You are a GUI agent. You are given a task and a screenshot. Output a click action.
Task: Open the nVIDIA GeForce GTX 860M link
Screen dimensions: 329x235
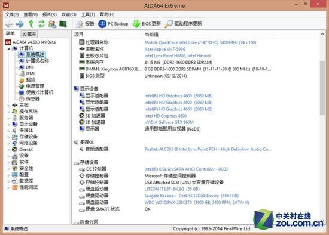[169, 122]
